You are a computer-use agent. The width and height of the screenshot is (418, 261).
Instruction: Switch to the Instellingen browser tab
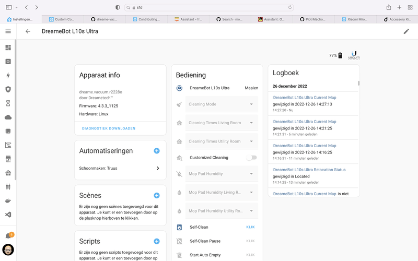tap(21, 19)
